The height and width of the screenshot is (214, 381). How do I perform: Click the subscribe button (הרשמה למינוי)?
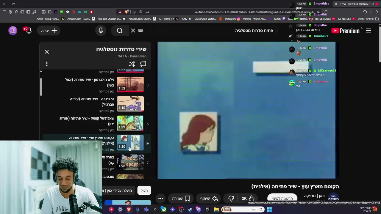pos(282,198)
